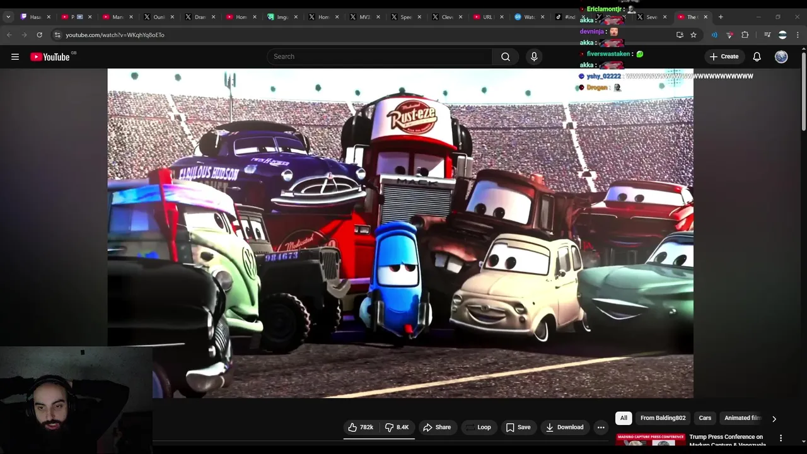Close the active The YouTube tab
Screen dimensions: 807x454
pos(705,17)
